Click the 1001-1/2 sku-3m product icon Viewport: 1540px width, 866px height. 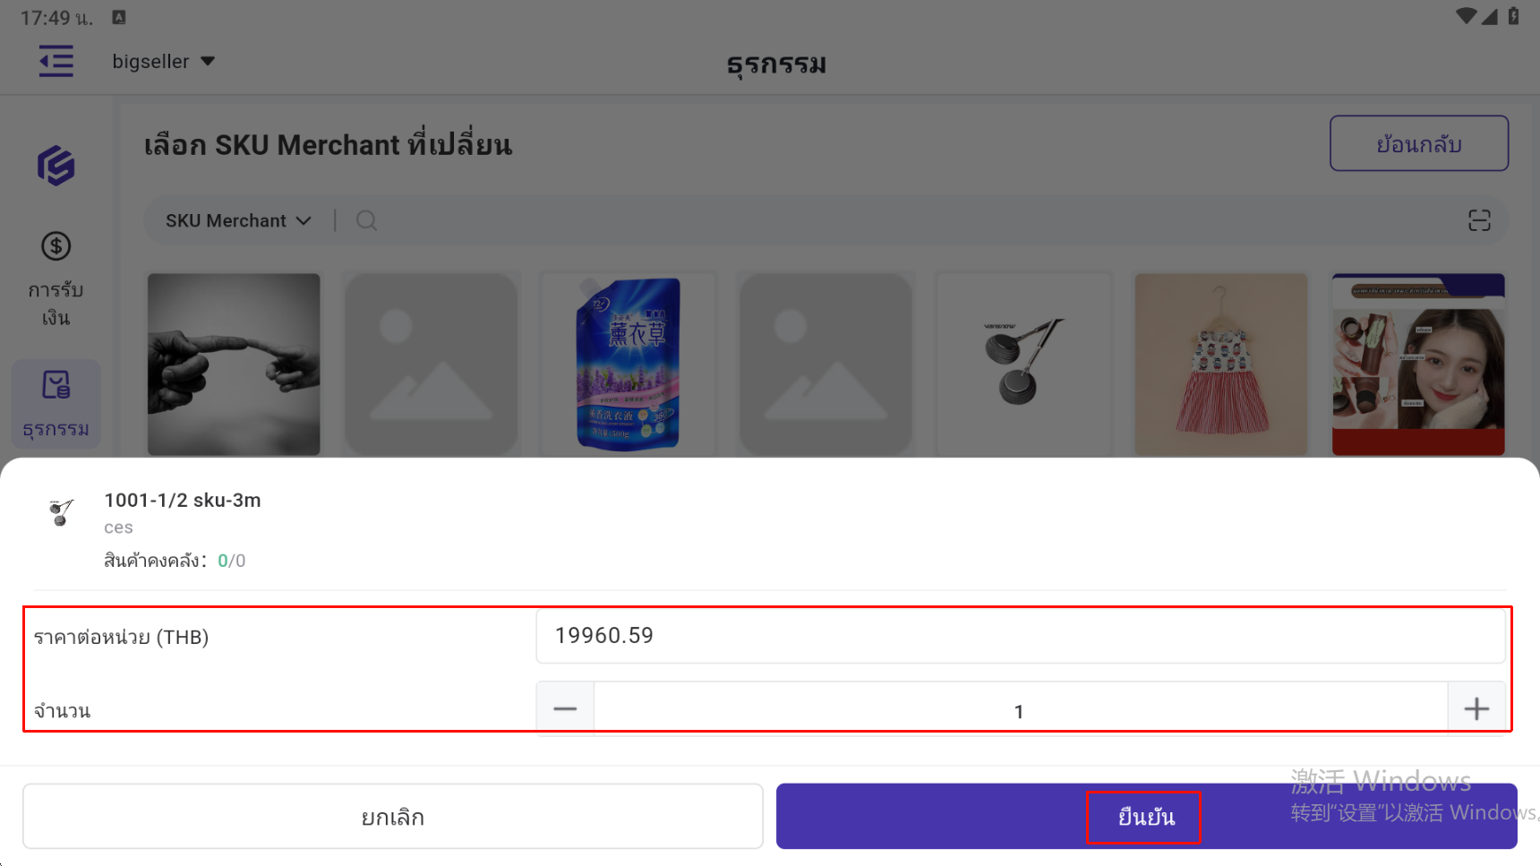point(61,512)
